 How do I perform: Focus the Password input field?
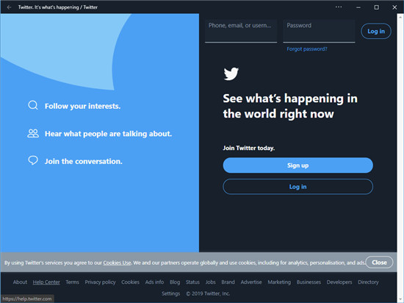319,31
